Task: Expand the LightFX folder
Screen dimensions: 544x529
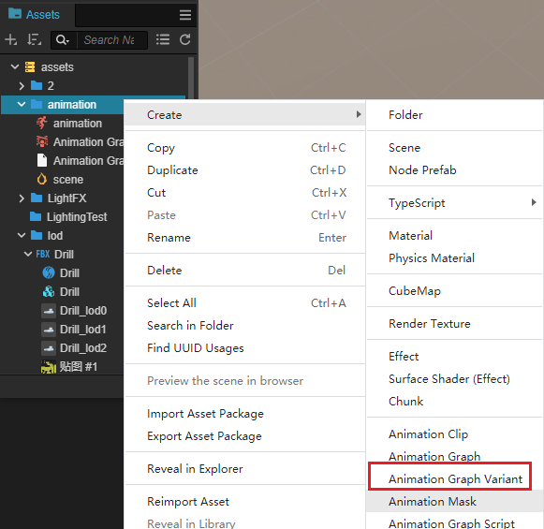Action: coord(22,198)
